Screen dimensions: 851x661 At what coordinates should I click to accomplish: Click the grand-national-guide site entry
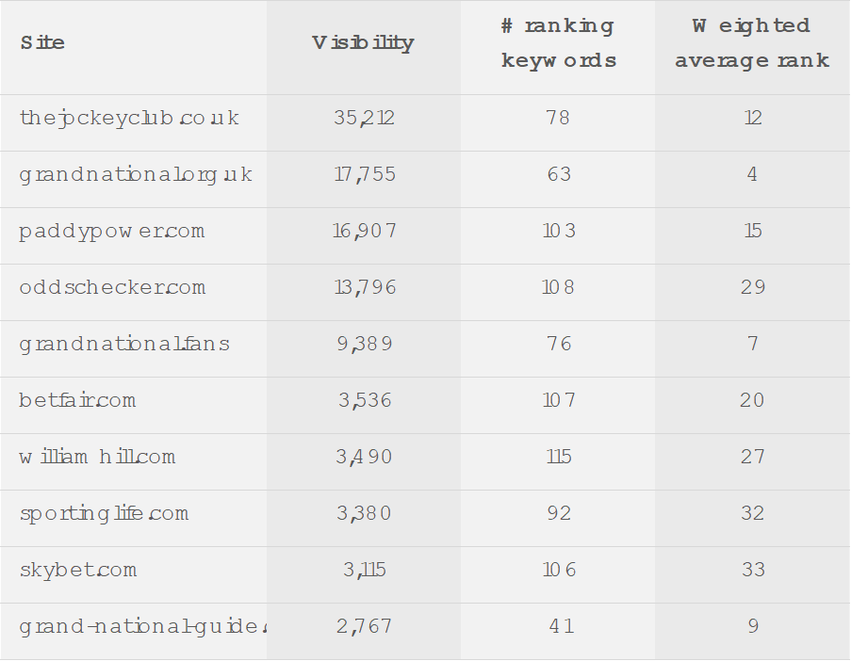pos(141,627)
